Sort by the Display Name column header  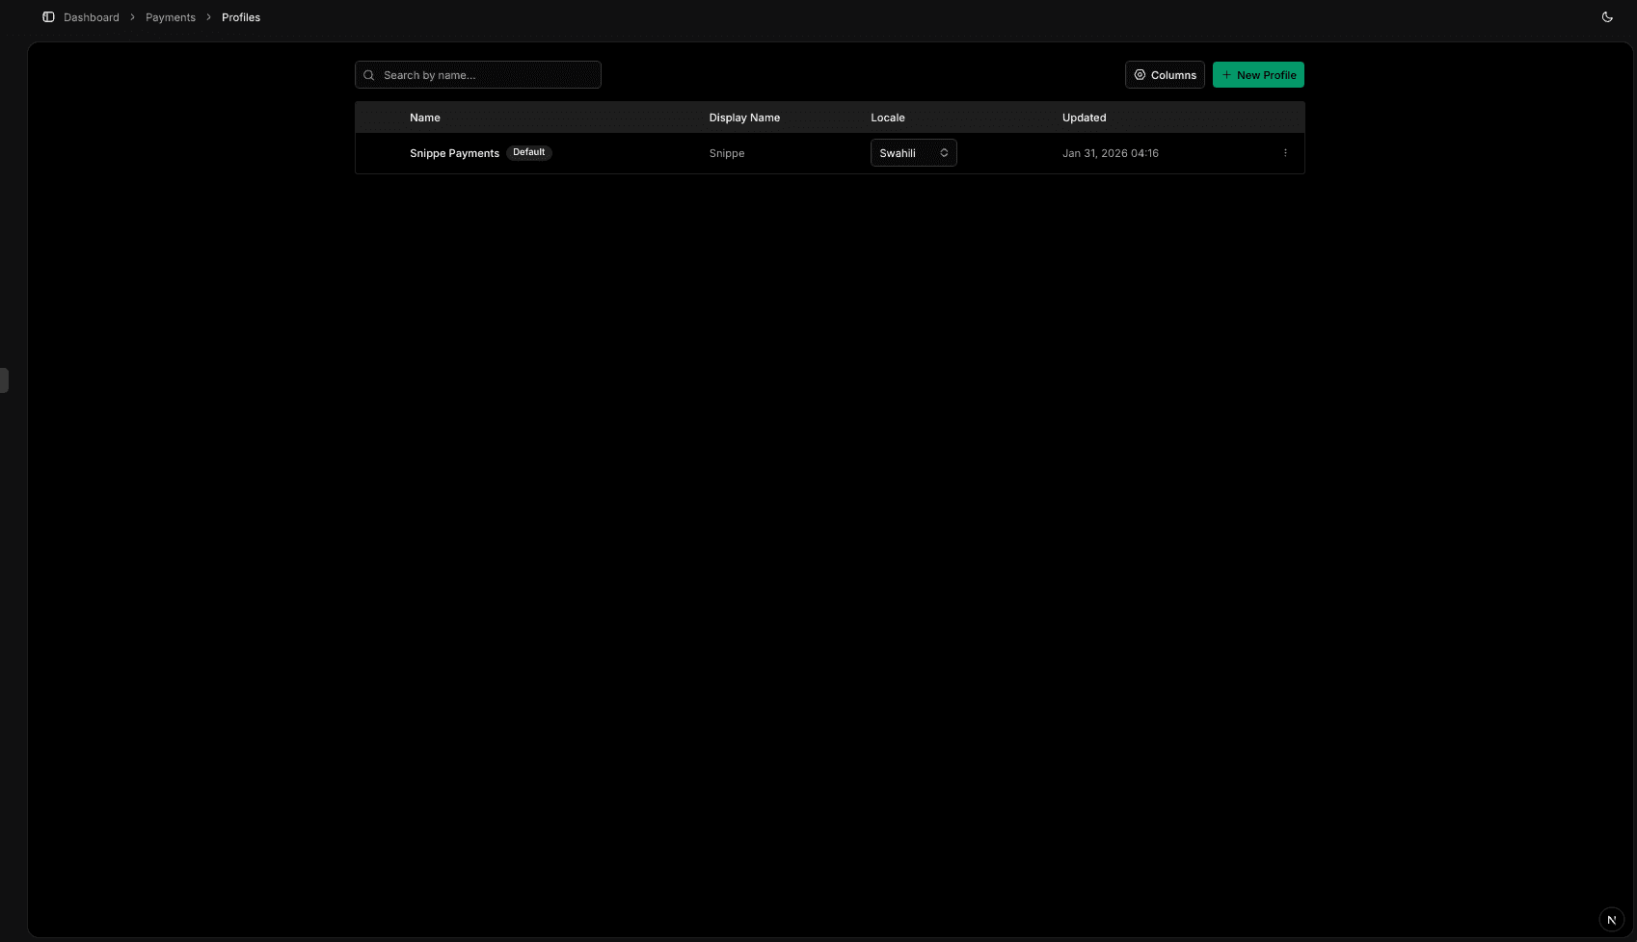click(744, 117)
